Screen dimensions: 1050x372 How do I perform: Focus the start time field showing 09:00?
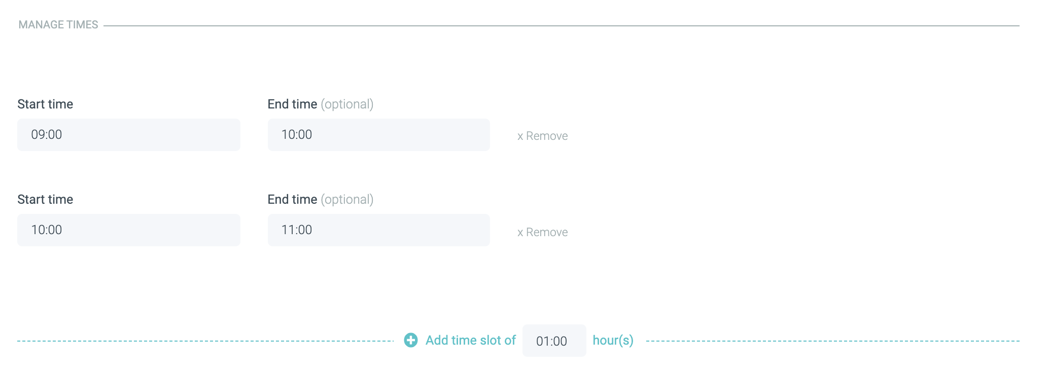pyautogui.click(x=128, y=135)
